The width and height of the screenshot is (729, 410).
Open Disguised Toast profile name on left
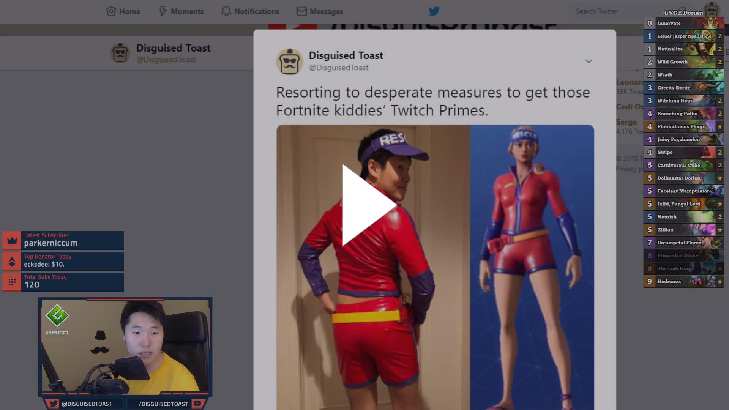tap(173, 48)
